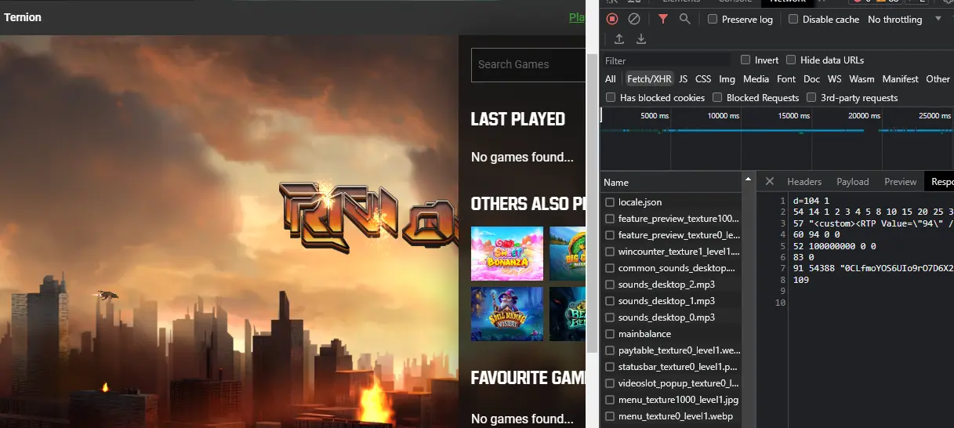Image resolution: width=954 pixels, height=428 pixels.
Task: Select paytable_texture0_level1 request
Action: 671,350
